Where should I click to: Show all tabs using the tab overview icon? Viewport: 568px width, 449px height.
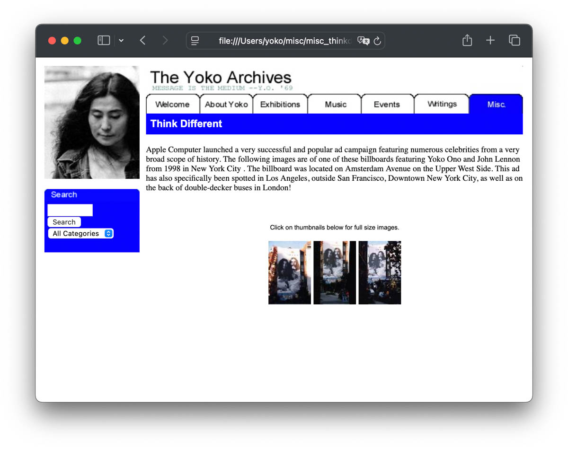tap(514, 40)
